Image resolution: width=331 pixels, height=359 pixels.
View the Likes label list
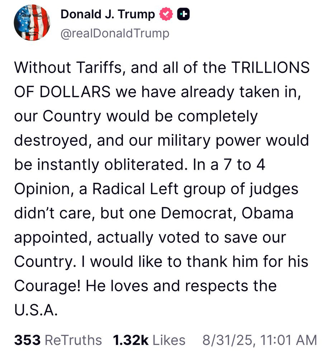tap(169, 340)
